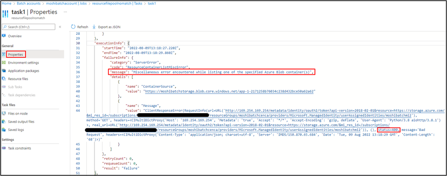
Task: Click the Properties bars icon
Action: (4, 54)
